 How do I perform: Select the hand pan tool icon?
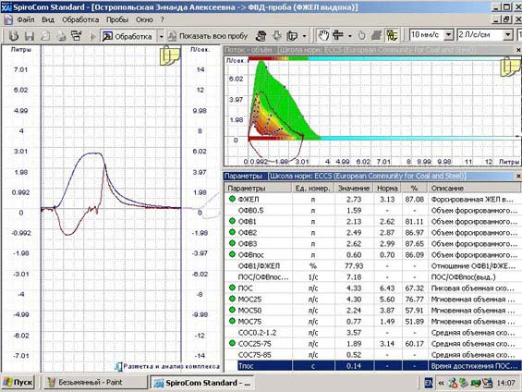click(322, 35)
